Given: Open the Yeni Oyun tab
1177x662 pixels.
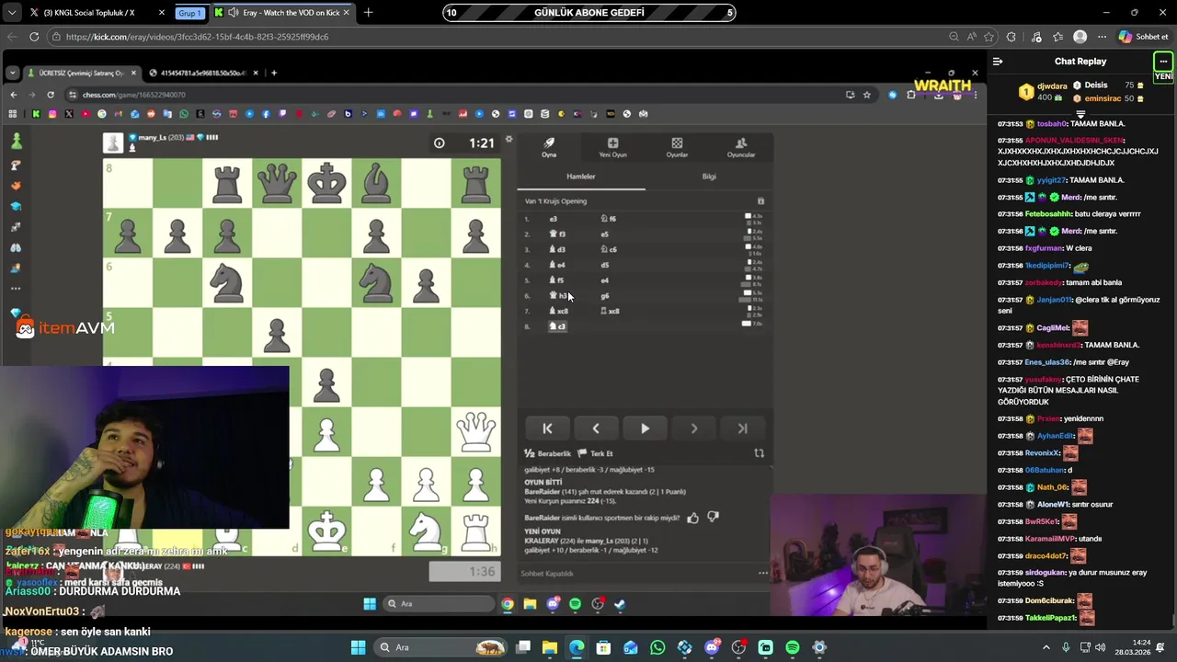Looking at the screenshot, I should (612, 148).
